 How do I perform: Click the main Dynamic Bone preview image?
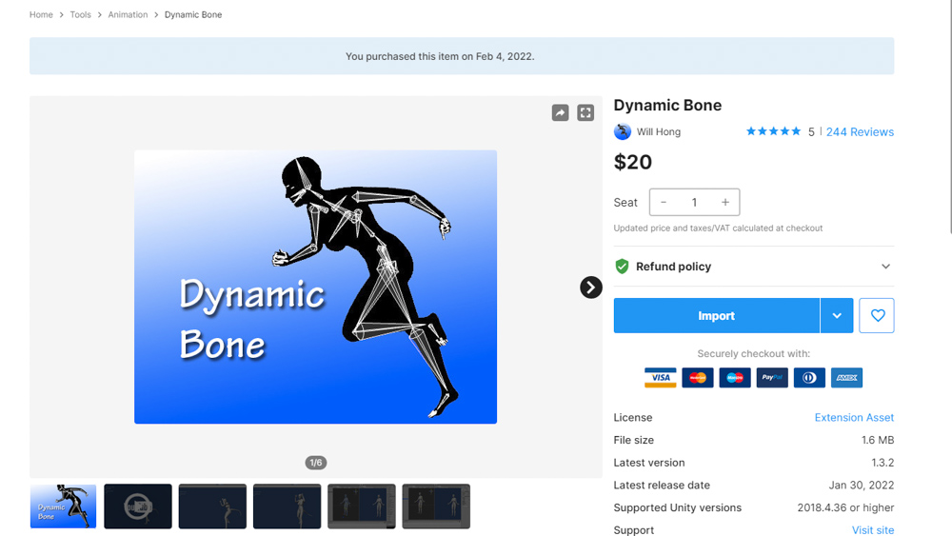tap(316, 287)
